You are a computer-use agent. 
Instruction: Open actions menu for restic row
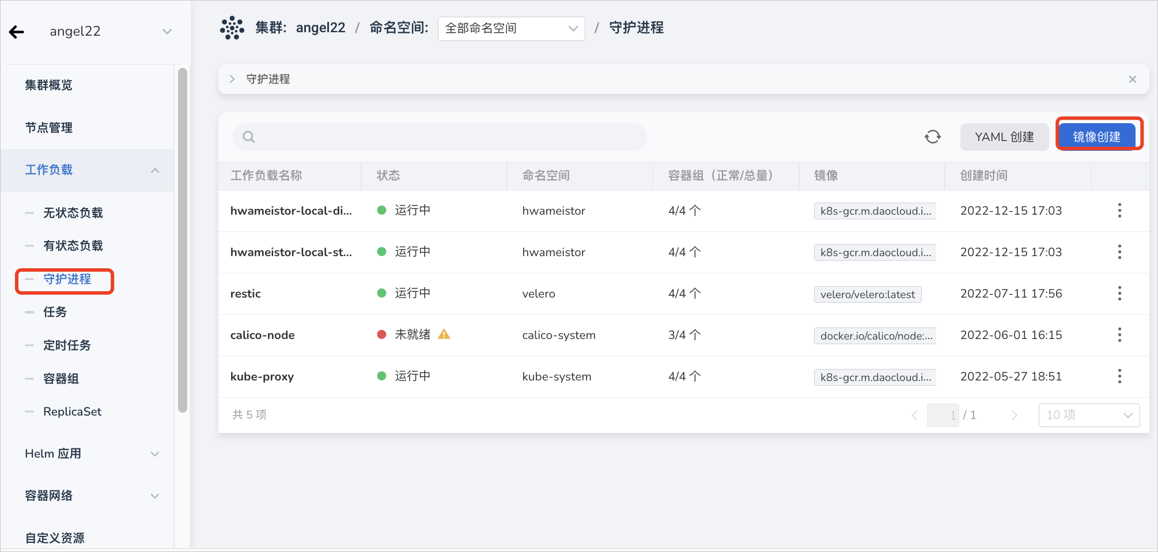coord(1119,294)
